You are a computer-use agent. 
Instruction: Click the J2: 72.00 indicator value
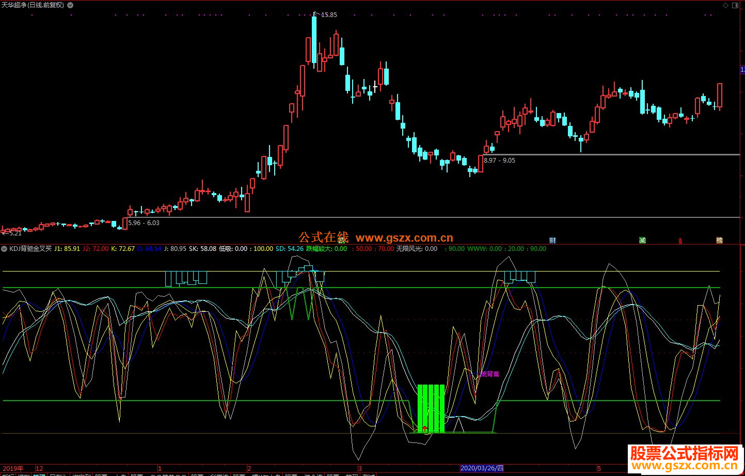tap(96, 249)
